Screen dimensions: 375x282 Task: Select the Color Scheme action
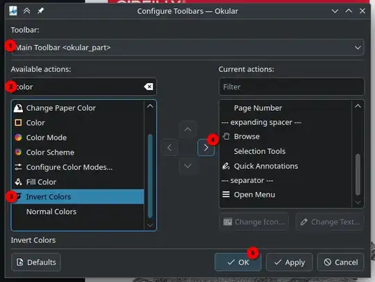tap(78, 152)
